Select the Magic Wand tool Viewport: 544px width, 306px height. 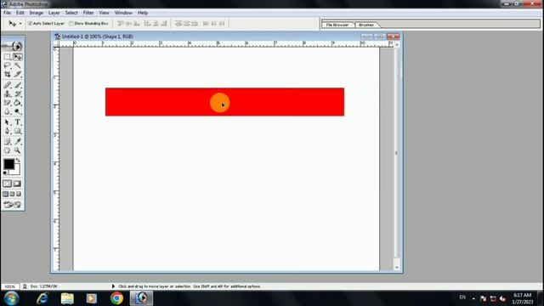pos(18,65)
